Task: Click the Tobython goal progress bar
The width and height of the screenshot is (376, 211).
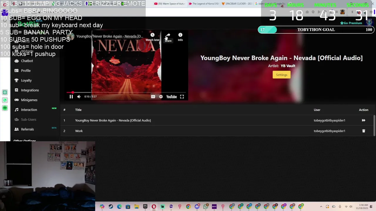Action: coord(316,30)
